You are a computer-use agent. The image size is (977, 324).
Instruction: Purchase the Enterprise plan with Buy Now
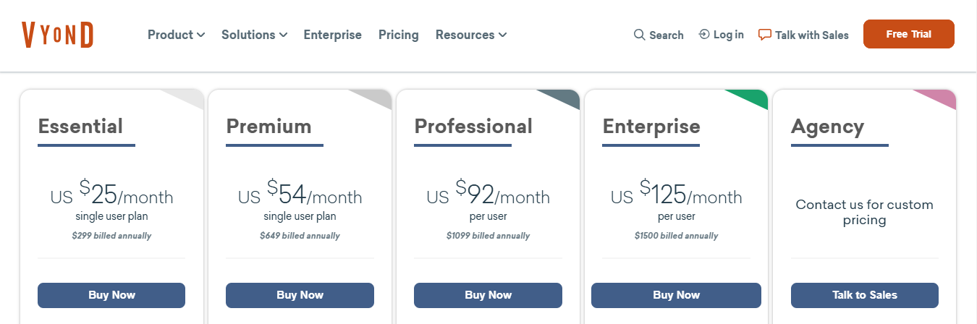[676, 295]
